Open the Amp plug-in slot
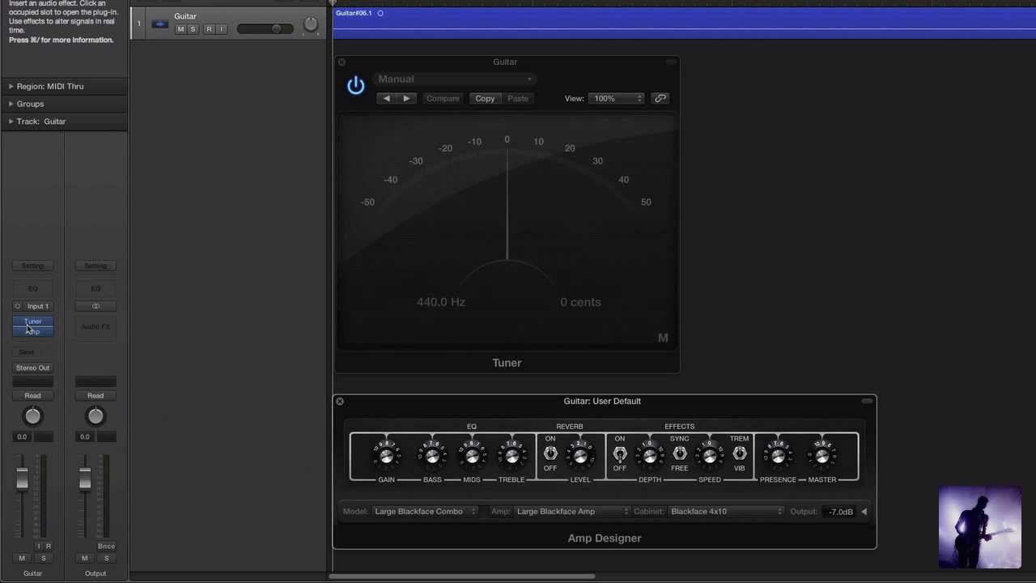 32,332
